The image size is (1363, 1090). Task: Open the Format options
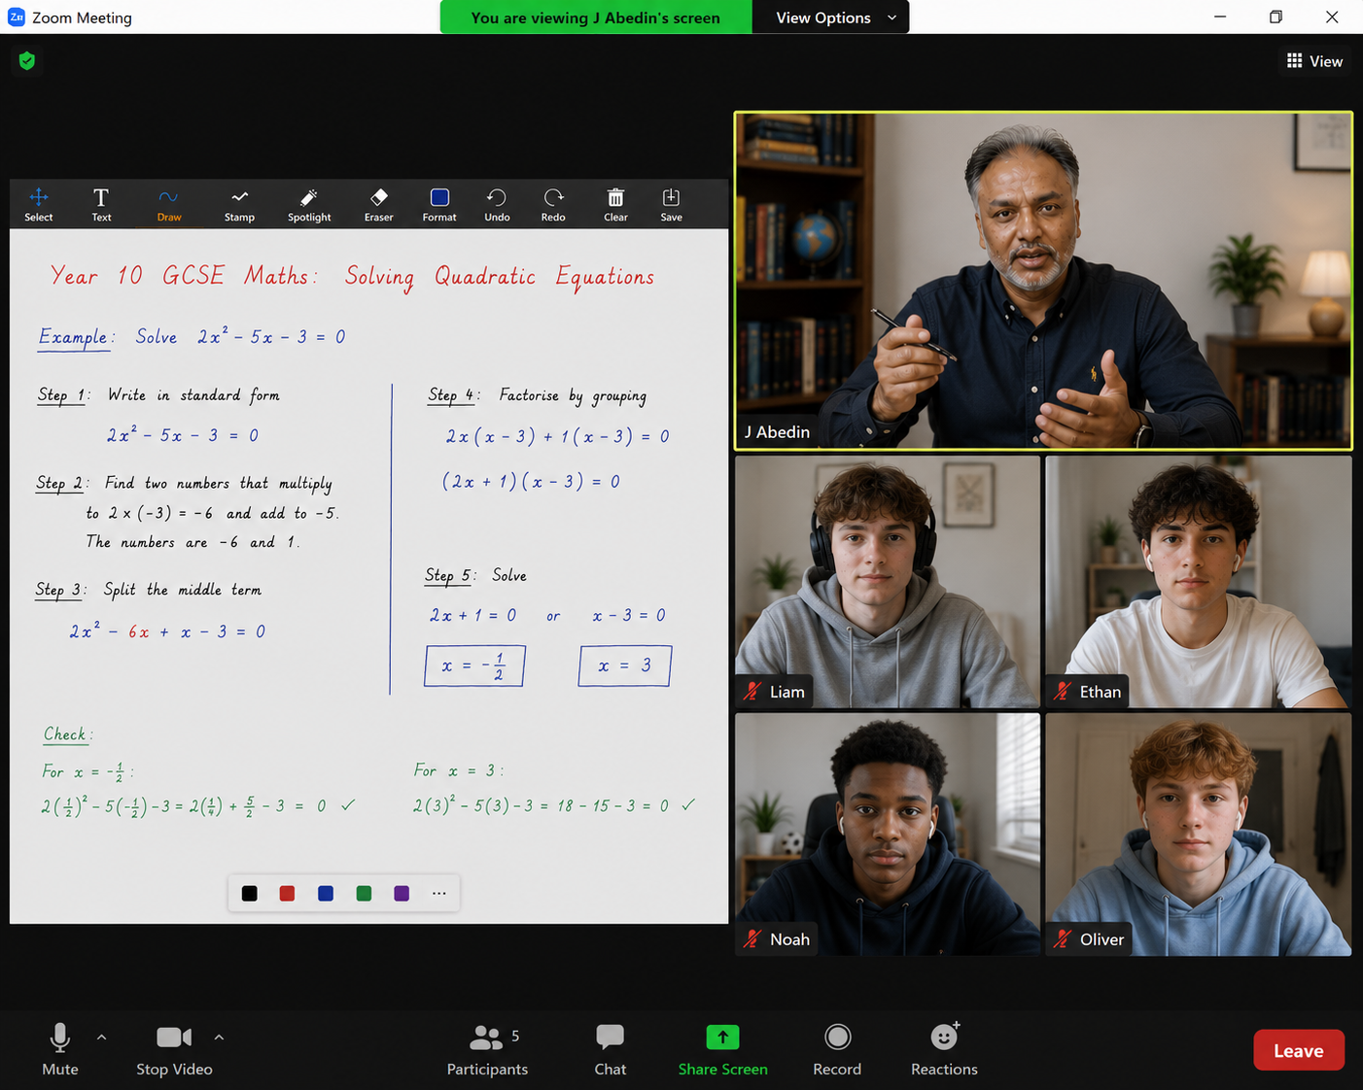point(439,204)
